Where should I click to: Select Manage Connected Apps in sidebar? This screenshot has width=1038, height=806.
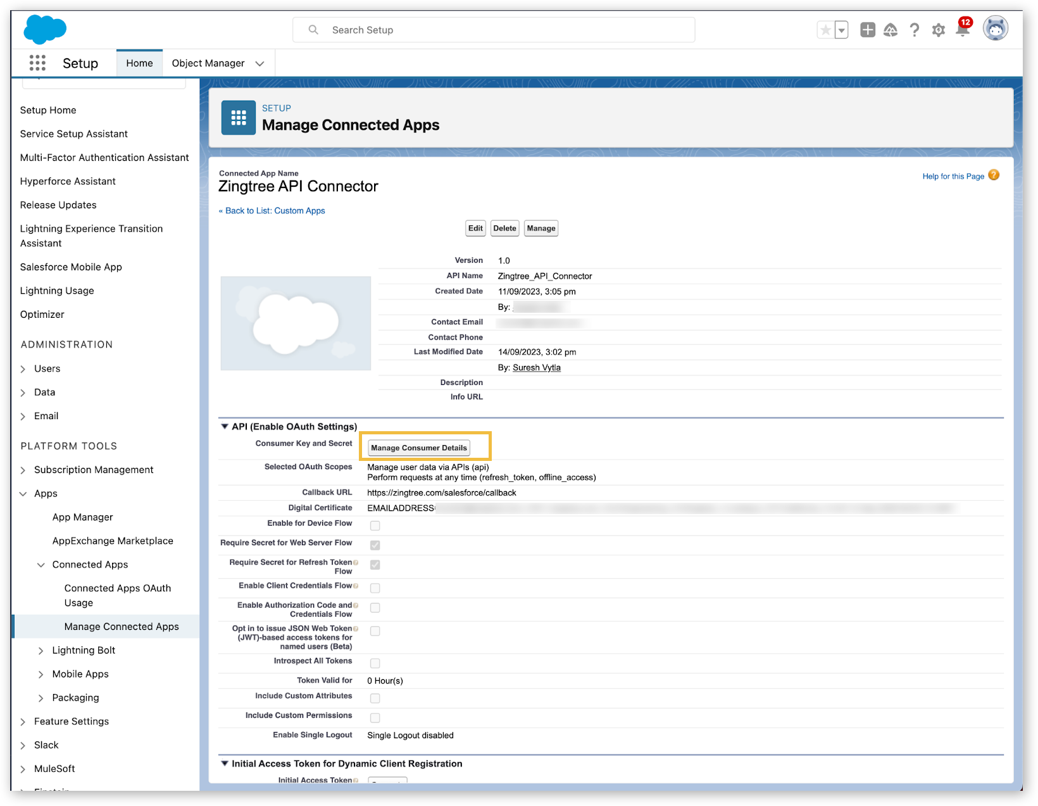pyautogui.click(x=122, y=627)
